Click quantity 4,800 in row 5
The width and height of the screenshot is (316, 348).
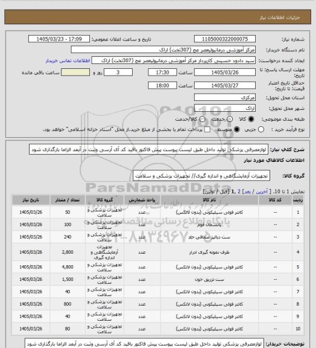(x=68, y=267)
